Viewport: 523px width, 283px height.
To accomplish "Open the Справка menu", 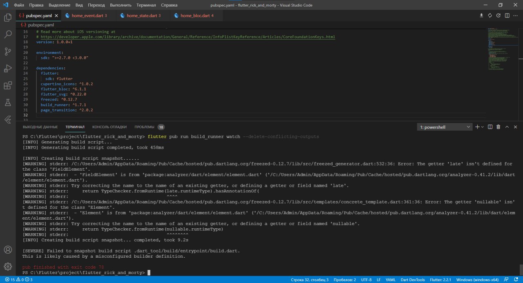I will point(169,5).
